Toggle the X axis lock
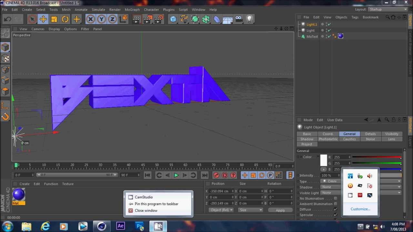Viewport: 413px width, 232px height. [x=91, y=19]
